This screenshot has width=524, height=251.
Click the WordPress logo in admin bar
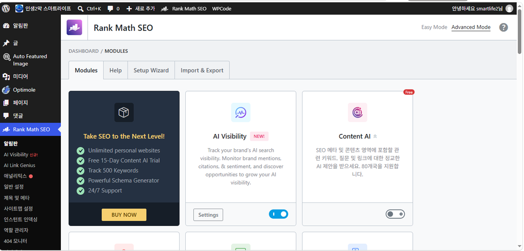coord(6,9)
